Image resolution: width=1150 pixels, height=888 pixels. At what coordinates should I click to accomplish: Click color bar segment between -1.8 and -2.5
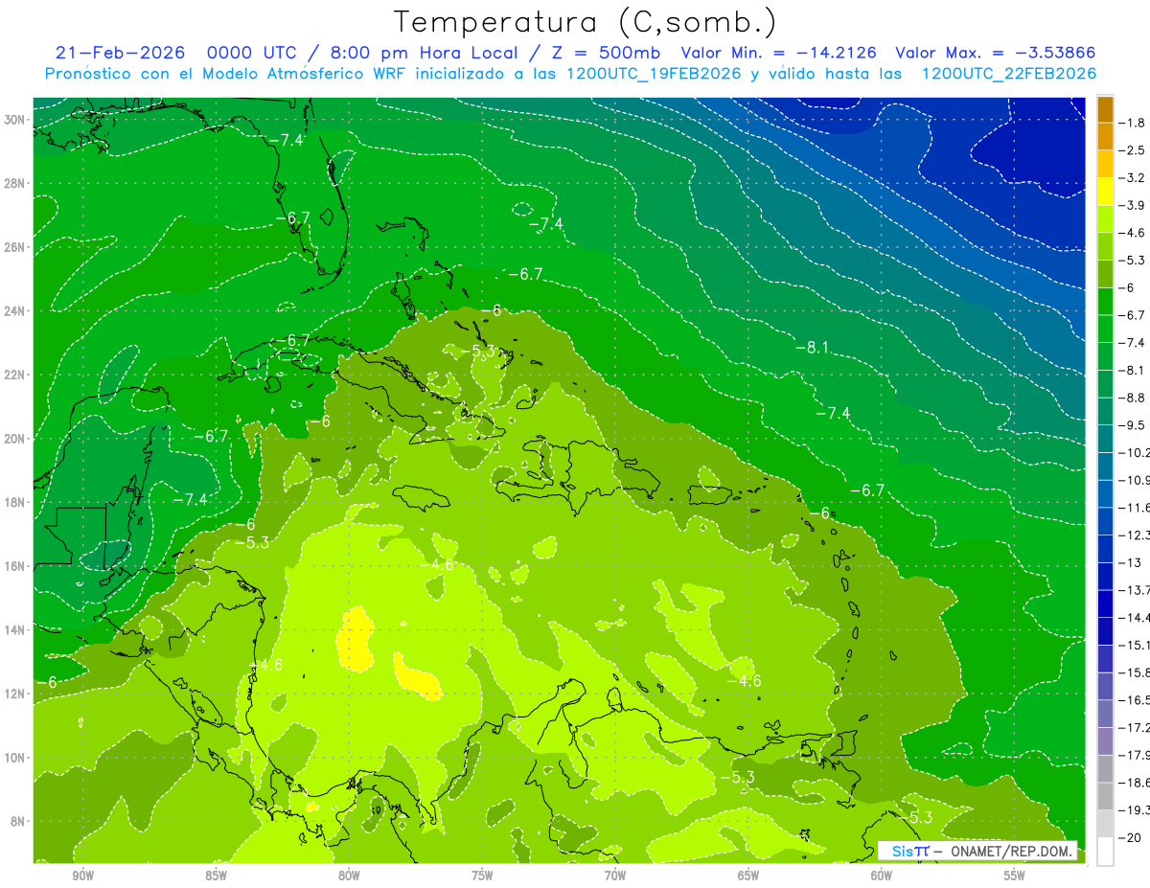1105,136
